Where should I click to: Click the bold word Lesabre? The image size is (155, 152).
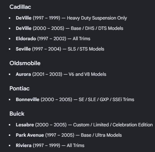tap(25, 125)
